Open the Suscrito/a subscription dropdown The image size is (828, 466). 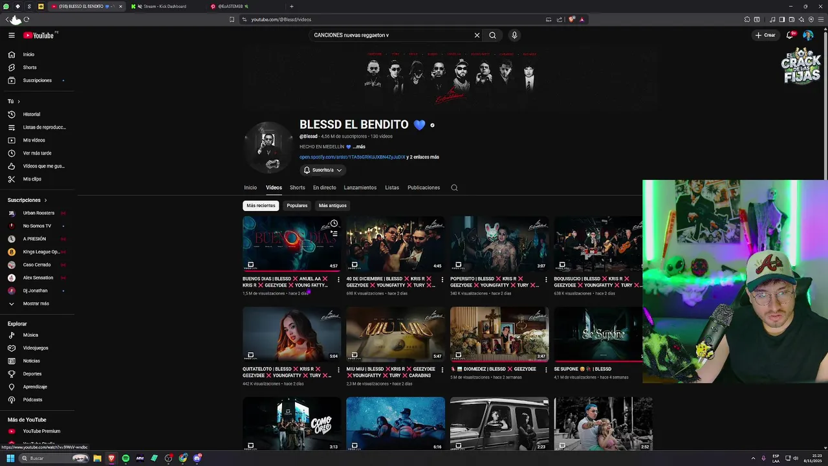tap(323, 170)
